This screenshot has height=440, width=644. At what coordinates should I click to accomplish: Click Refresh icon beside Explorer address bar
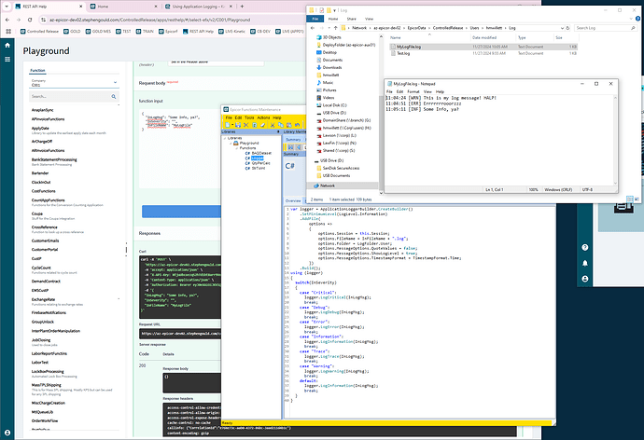coord(567,28)
